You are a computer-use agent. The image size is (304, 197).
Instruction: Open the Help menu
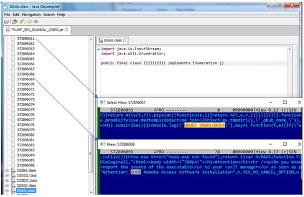point(61,15)
